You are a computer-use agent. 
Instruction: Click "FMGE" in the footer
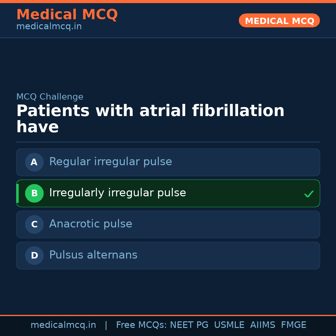point(293,325)
